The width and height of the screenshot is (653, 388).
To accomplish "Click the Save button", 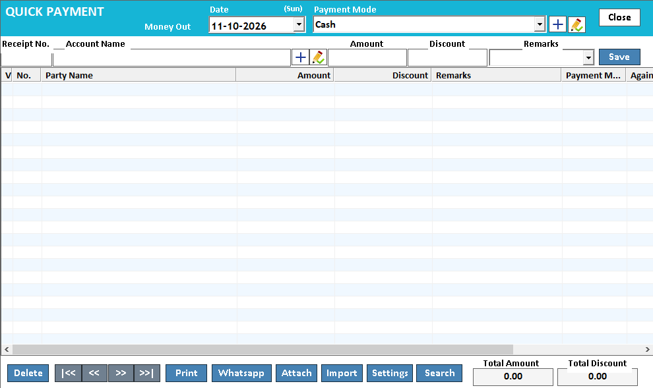I will (x=619, y=57).
